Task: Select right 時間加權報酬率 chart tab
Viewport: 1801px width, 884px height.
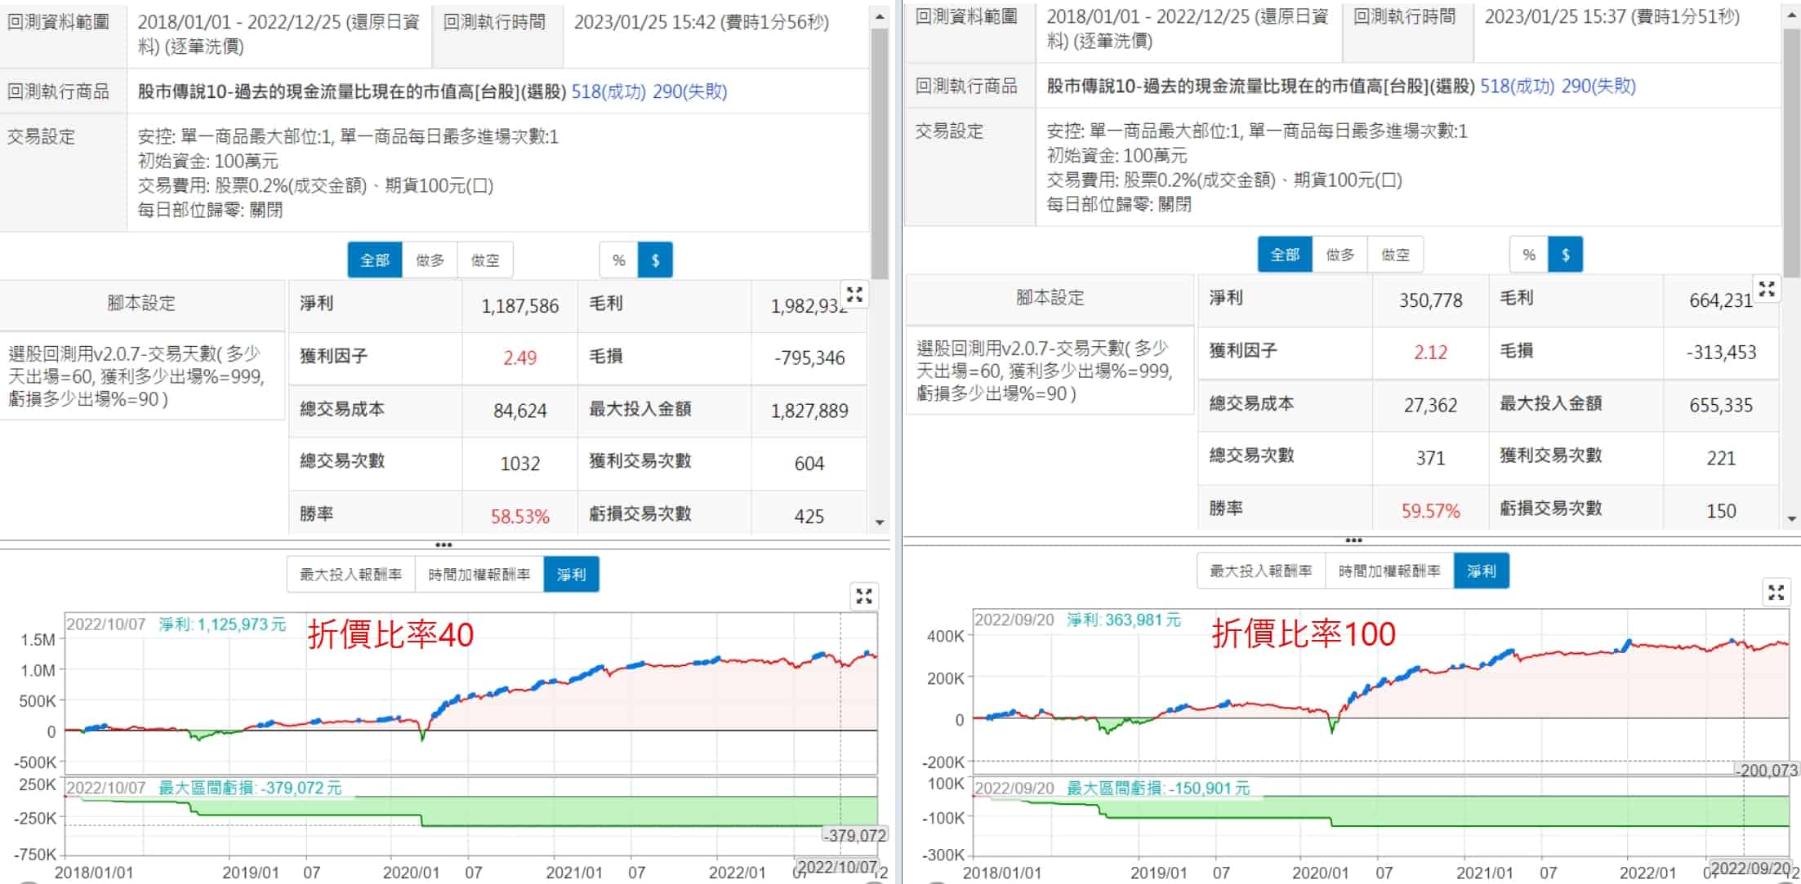Action: click(x=1389, y=571)
